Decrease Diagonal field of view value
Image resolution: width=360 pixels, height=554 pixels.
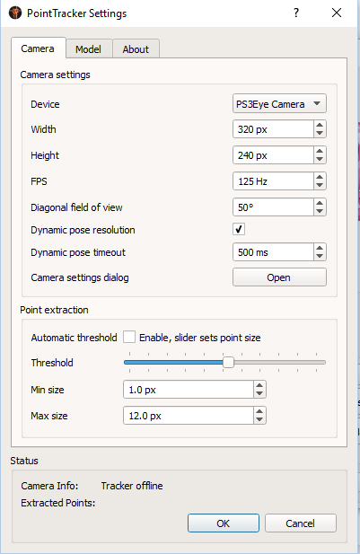point(320,211)
